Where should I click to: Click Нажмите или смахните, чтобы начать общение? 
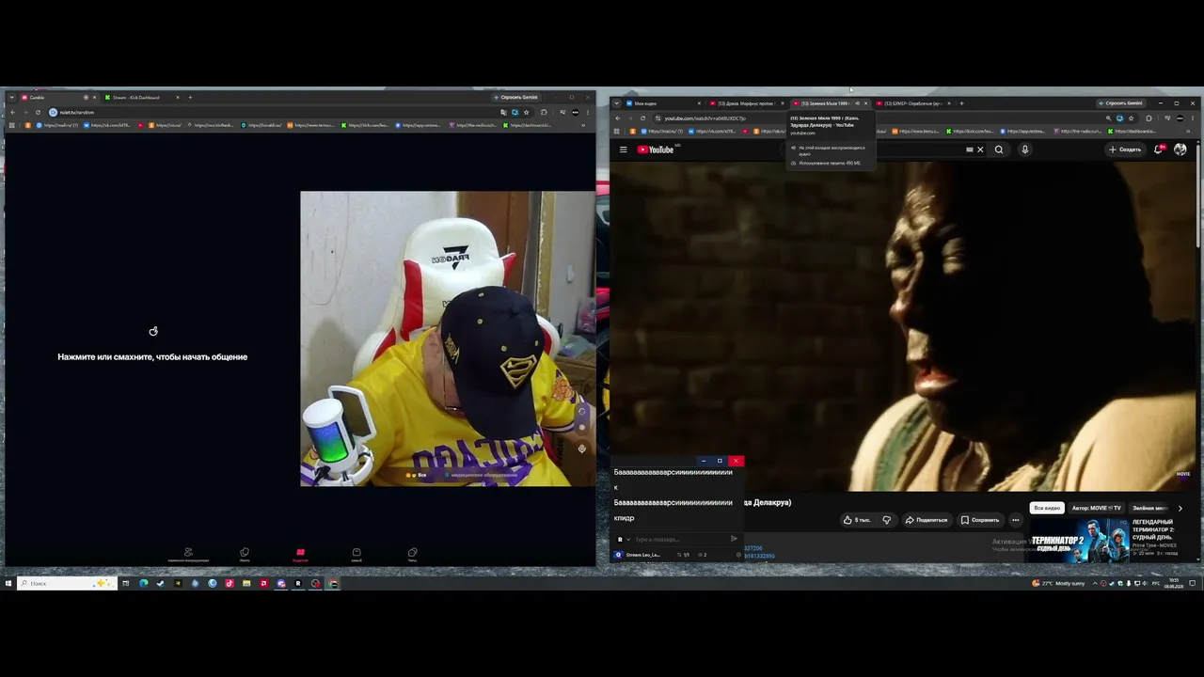click(x=152, y=357)
